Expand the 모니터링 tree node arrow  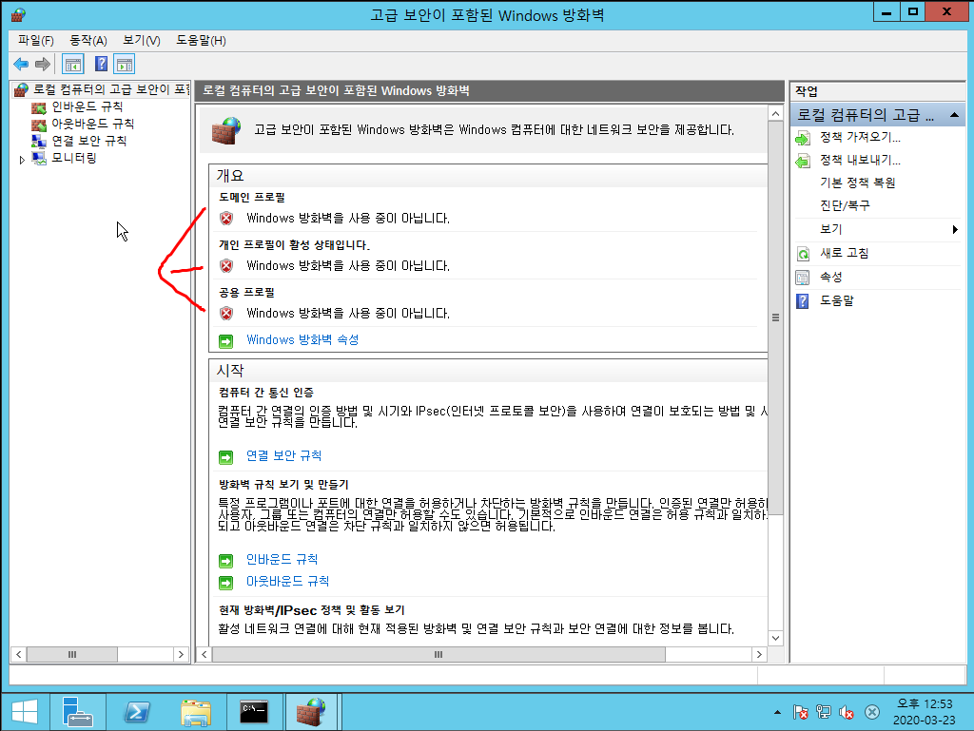(x=22, y=160)
